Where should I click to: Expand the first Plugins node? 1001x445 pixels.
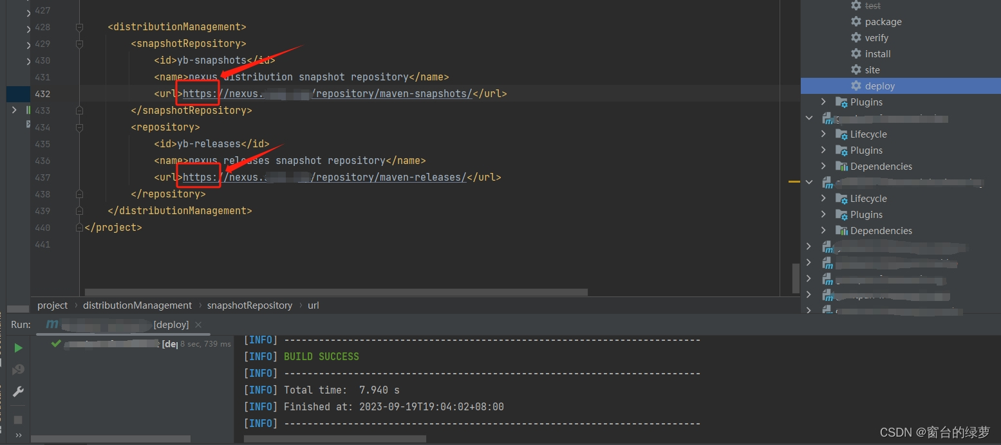(x=825, y=102)
